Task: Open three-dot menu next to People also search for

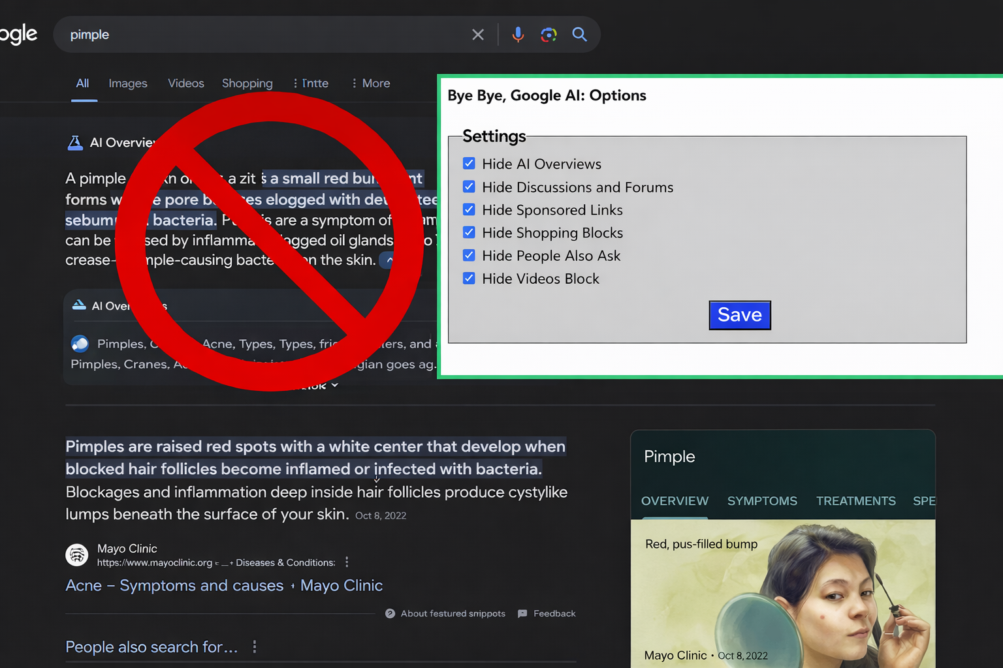Action: click(x=255, y=647)
